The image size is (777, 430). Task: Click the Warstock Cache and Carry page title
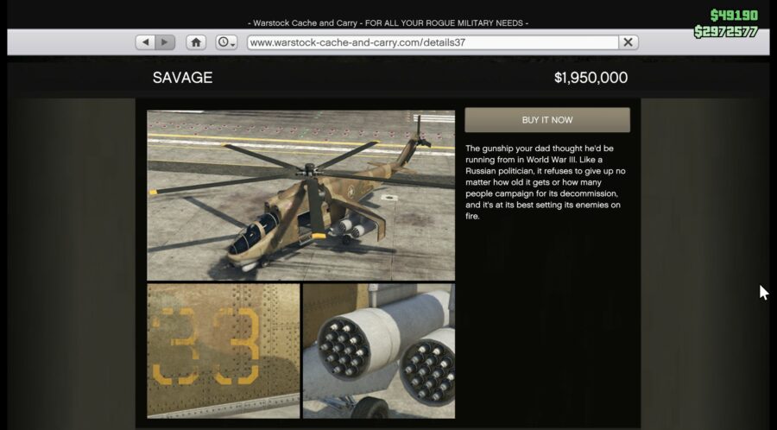[388, 23]
